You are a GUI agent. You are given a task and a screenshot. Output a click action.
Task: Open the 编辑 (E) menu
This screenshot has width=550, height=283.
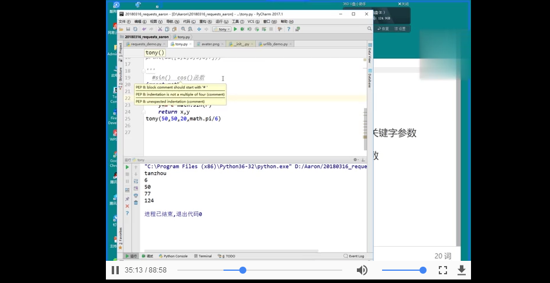coord(140,22)
